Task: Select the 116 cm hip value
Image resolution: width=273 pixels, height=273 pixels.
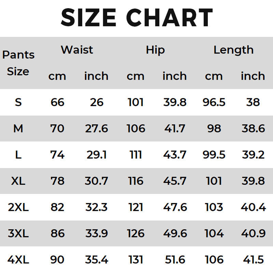Action: [x=136, y=181]
